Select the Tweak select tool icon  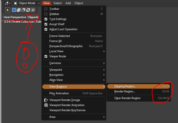pos(8,10)
